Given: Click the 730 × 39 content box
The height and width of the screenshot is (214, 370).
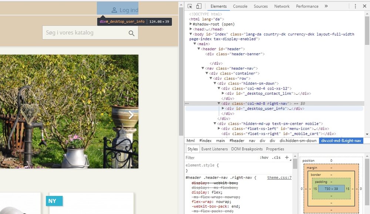Looking at the screenshot, I should click(x=331, y=189).
